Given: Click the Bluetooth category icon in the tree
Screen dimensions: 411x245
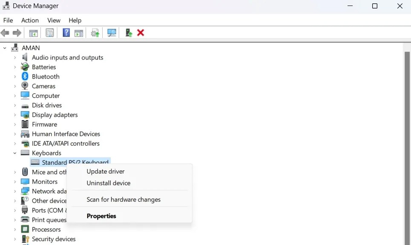Looking at the screenshot, I should point(25,76).
